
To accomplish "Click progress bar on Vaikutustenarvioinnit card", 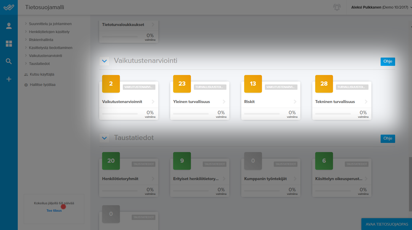I will click(x=120, y=114).
